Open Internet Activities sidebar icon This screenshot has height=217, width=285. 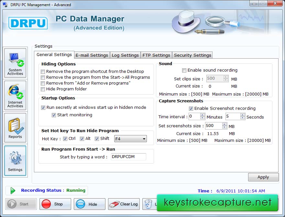click(15, 96)
